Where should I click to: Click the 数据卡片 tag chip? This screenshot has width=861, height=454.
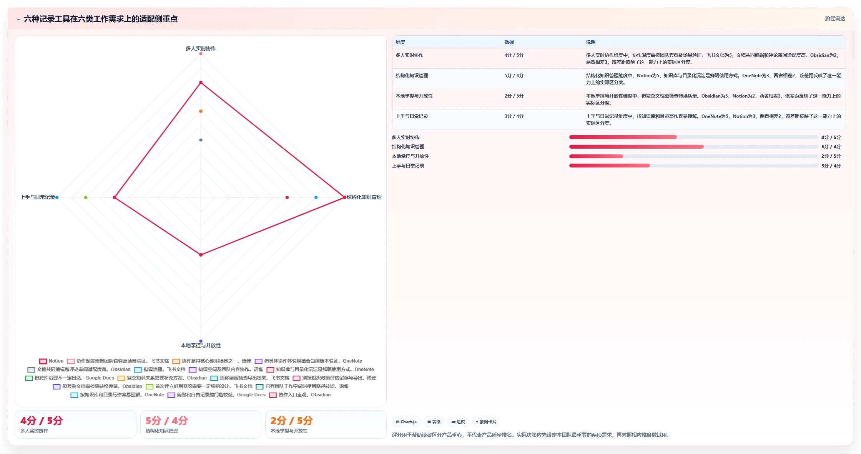tap(486, 422)
